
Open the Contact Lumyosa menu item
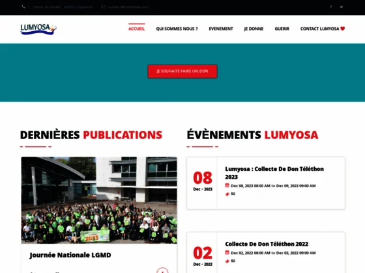pyautogui.click(x=323, y=29)
